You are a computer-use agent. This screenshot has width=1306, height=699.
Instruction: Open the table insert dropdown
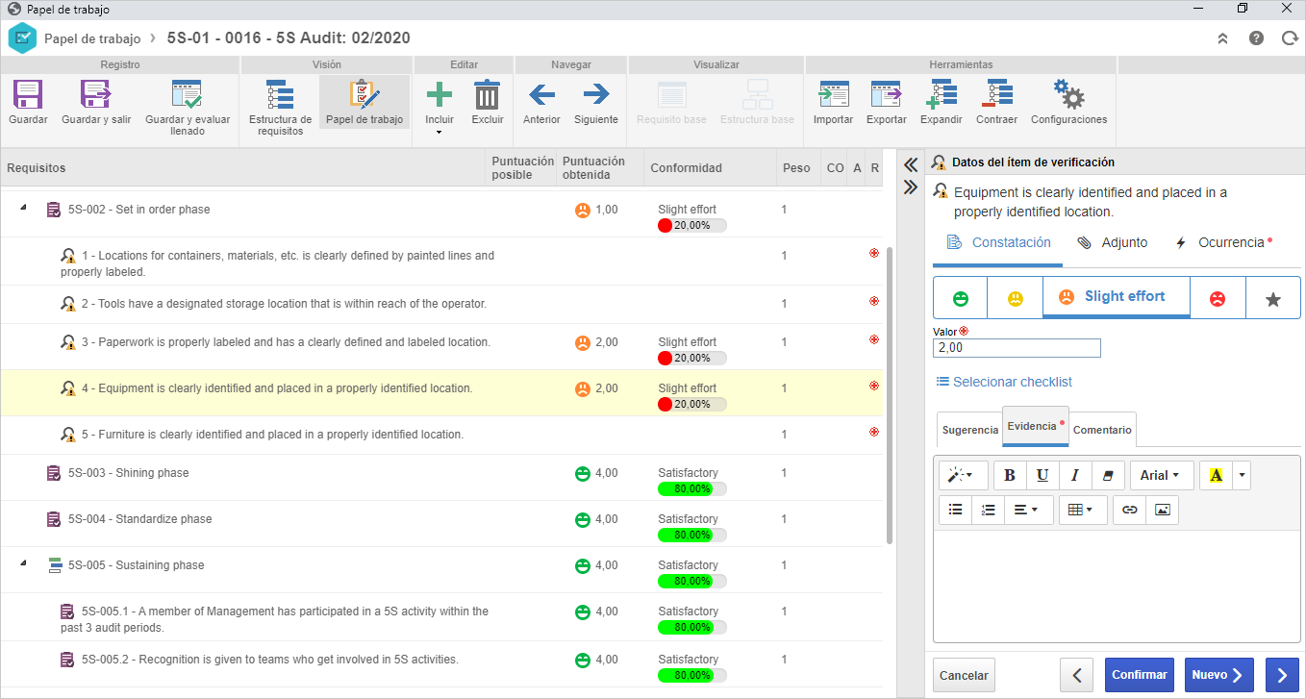click(1083, 510)
